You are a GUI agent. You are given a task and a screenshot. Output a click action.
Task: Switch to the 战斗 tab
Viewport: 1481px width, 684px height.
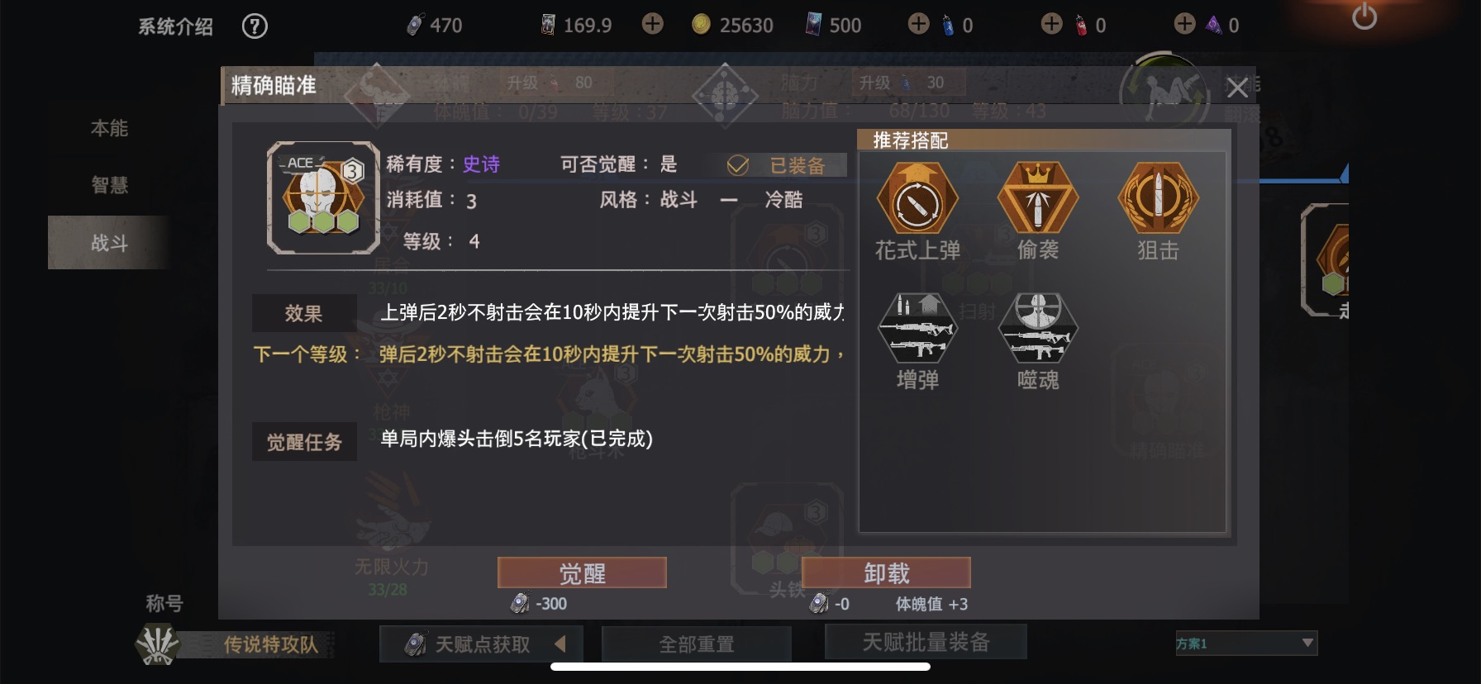click(x=109, y=243)
